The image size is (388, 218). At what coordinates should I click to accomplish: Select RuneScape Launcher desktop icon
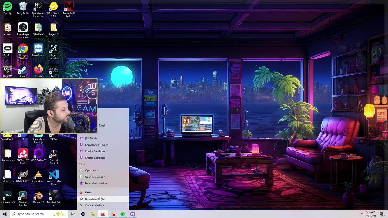[x=23, y=31]
